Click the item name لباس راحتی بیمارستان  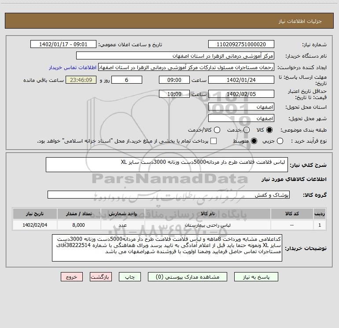point(207,225)
